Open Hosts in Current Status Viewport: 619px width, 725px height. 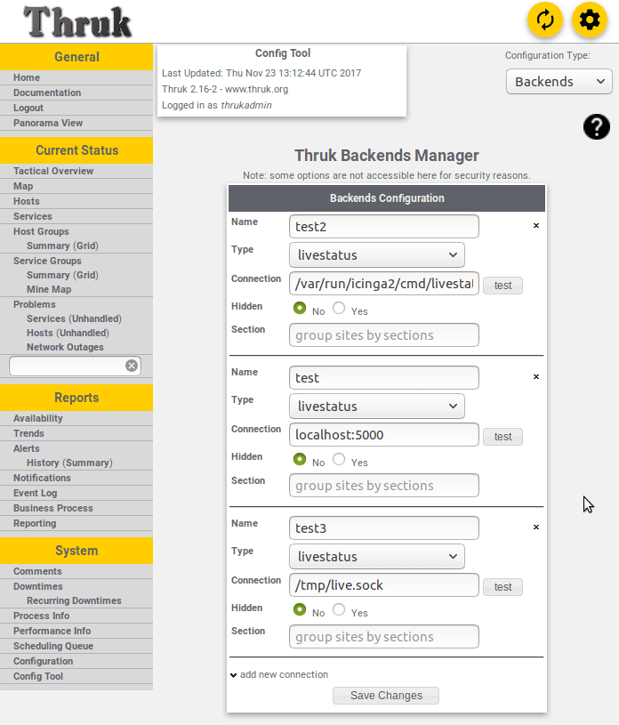coord(27,202)
